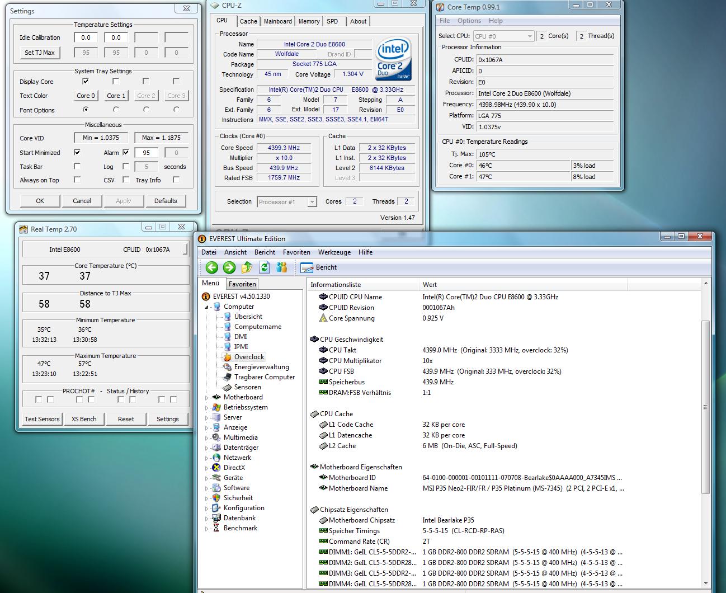Click first Idle Calibration input field
This screenshot has height=593, width=726.
coord(86,37)
